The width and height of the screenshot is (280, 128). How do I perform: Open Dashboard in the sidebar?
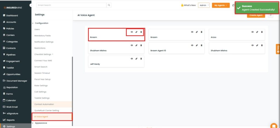(x=12, y=15)
